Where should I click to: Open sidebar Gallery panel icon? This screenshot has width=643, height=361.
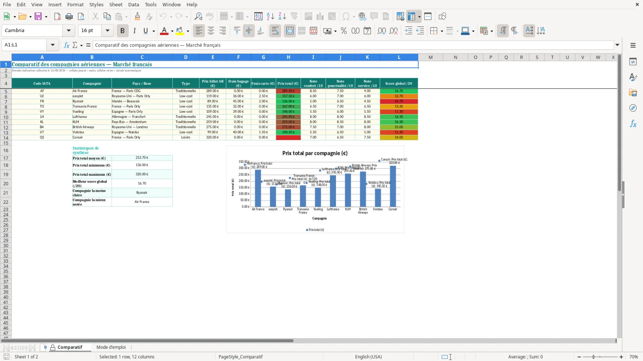pos(633,93)
